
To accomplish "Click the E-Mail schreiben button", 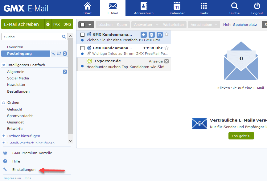I will tap(22, 24).
